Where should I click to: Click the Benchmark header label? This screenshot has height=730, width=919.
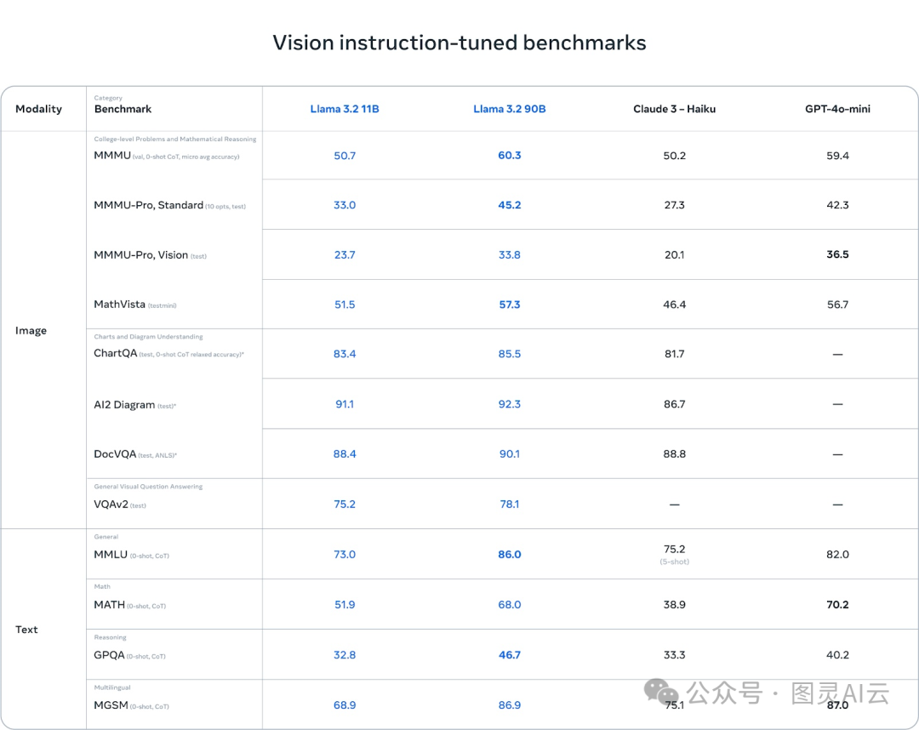(x=123, y=109)
